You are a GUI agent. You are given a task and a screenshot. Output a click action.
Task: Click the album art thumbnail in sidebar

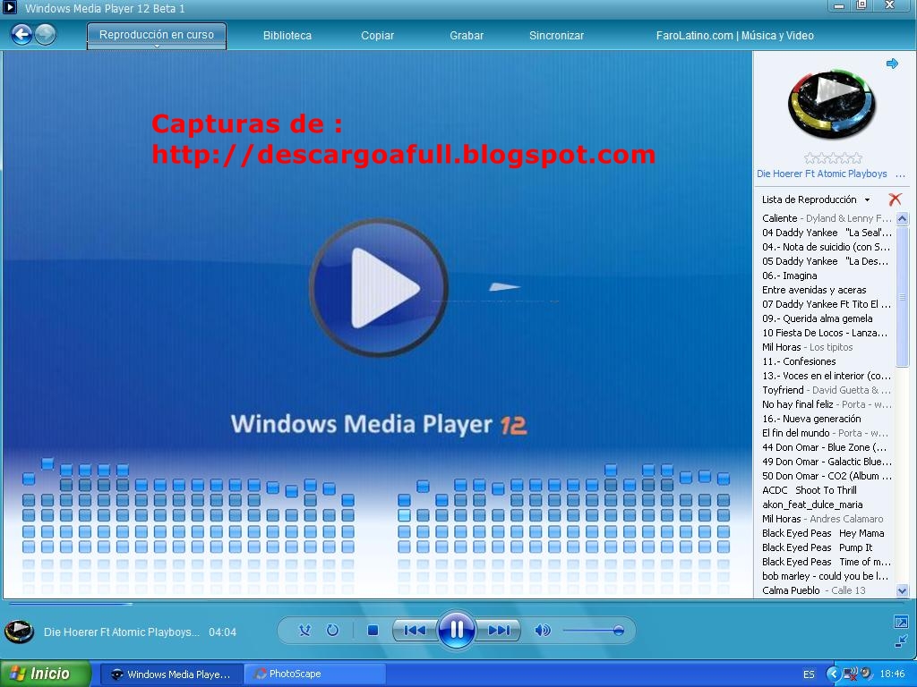pos(832,106)
